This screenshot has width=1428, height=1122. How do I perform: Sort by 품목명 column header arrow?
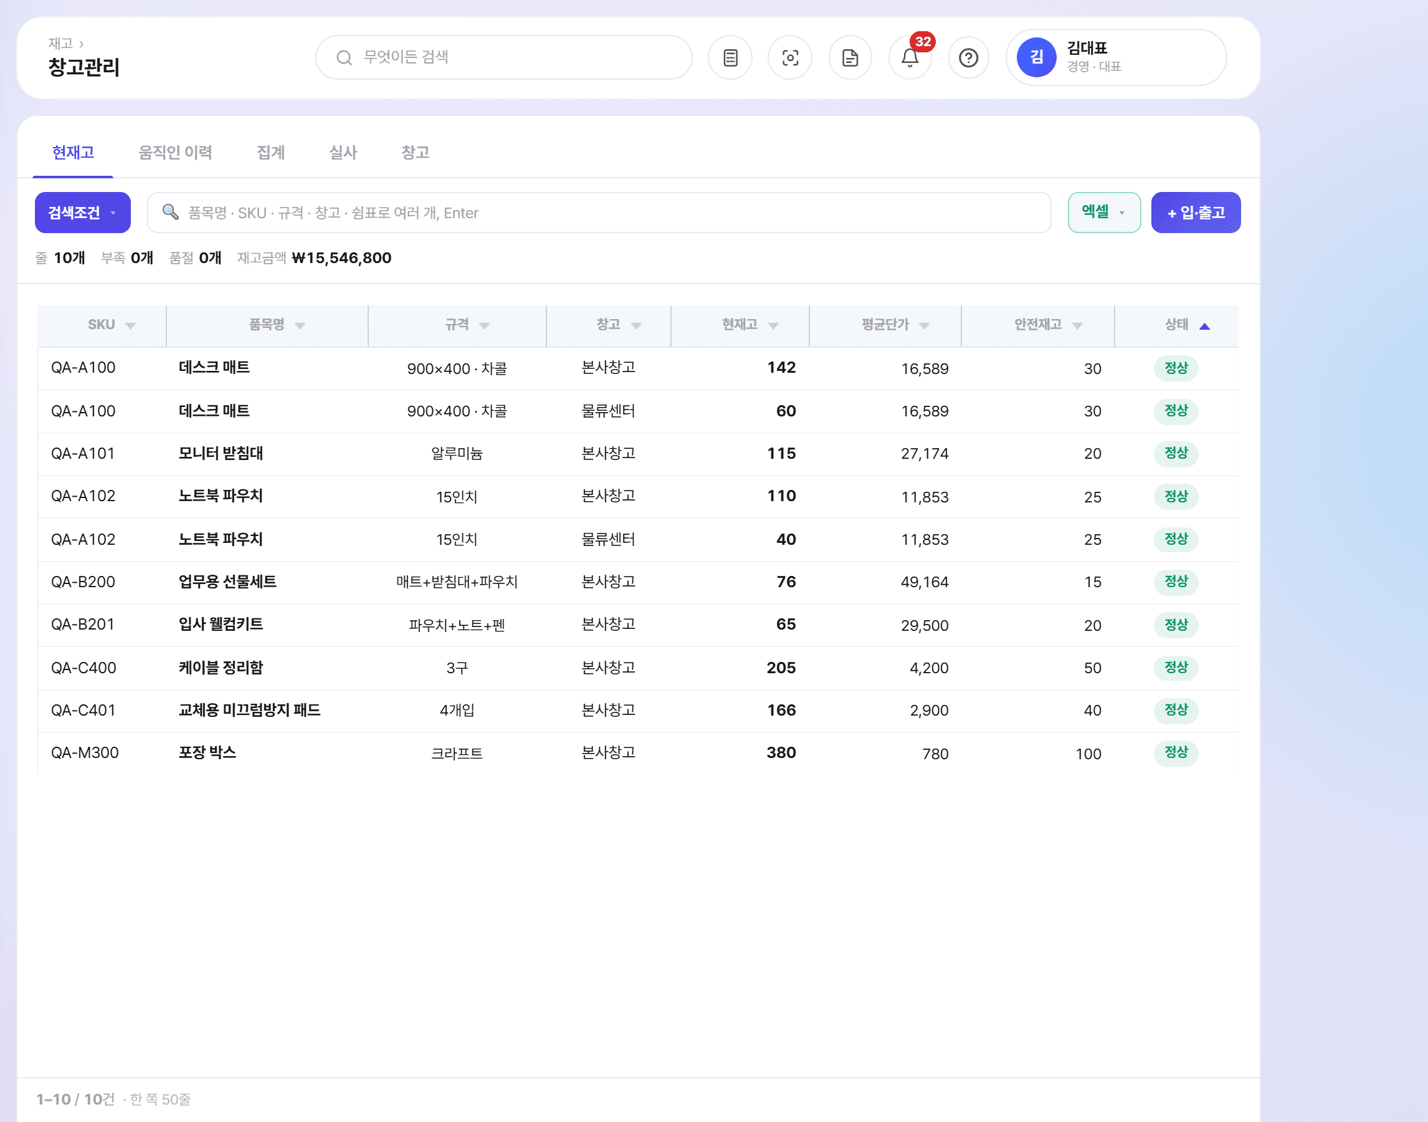point(300,326)
